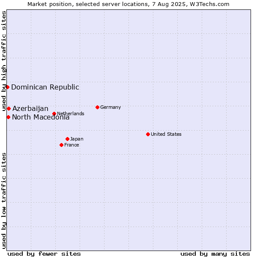Click the 'United States' label text

point(166,134)
